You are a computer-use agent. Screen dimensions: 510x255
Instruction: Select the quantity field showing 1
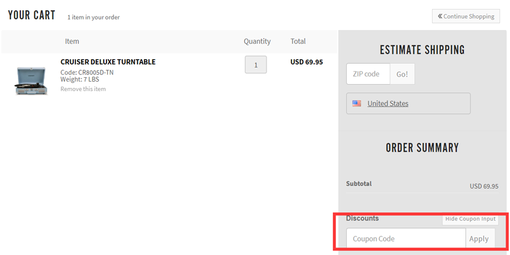click(256, 65)
